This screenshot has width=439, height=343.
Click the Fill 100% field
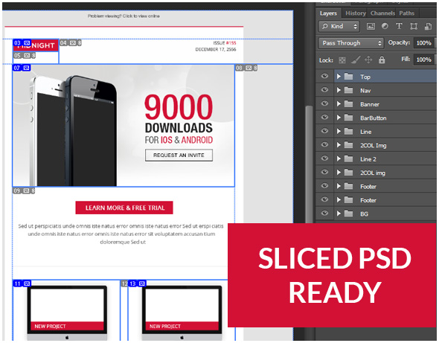(423, 60)
